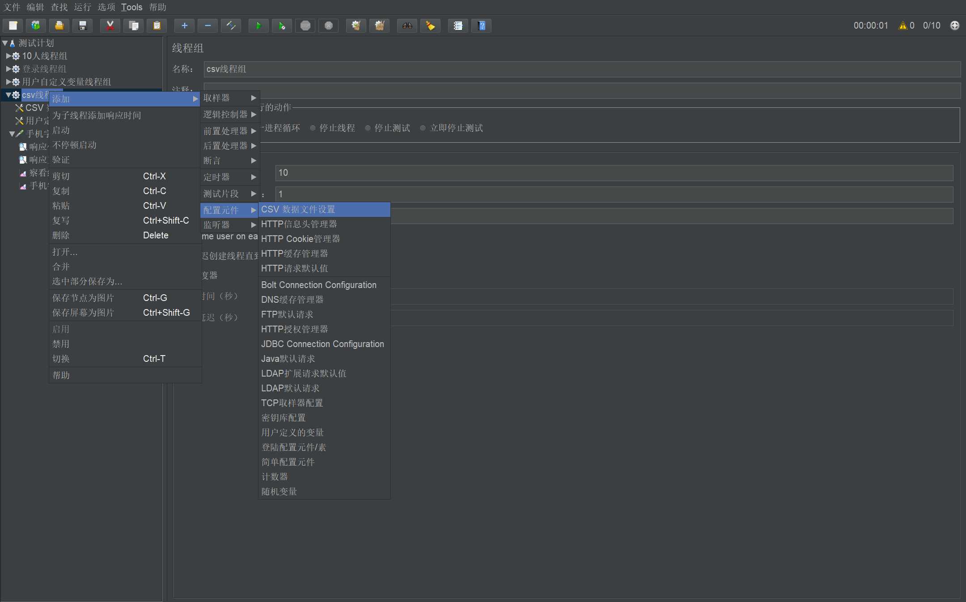Click the Paste clipboard toolbar icon
The image size is (966, 602).
click(x=157, y=25)
